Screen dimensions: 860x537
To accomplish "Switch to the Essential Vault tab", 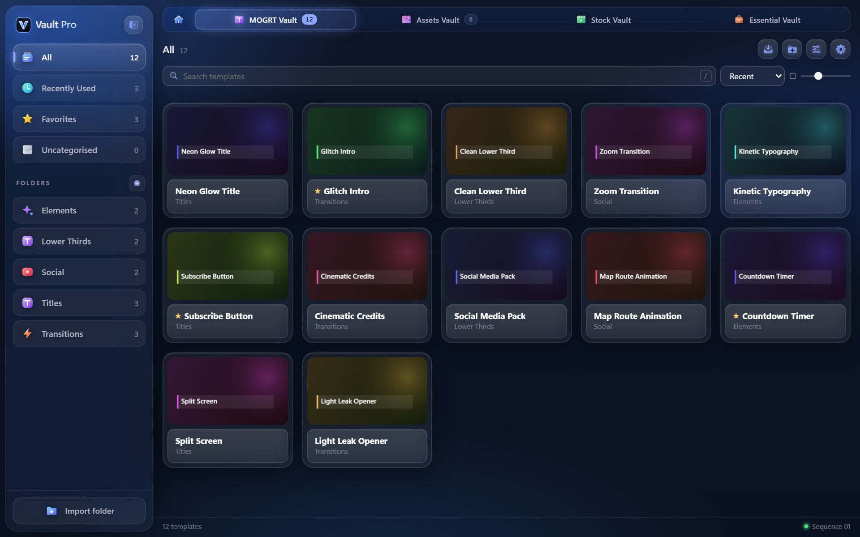I will (x=767, y=20).
